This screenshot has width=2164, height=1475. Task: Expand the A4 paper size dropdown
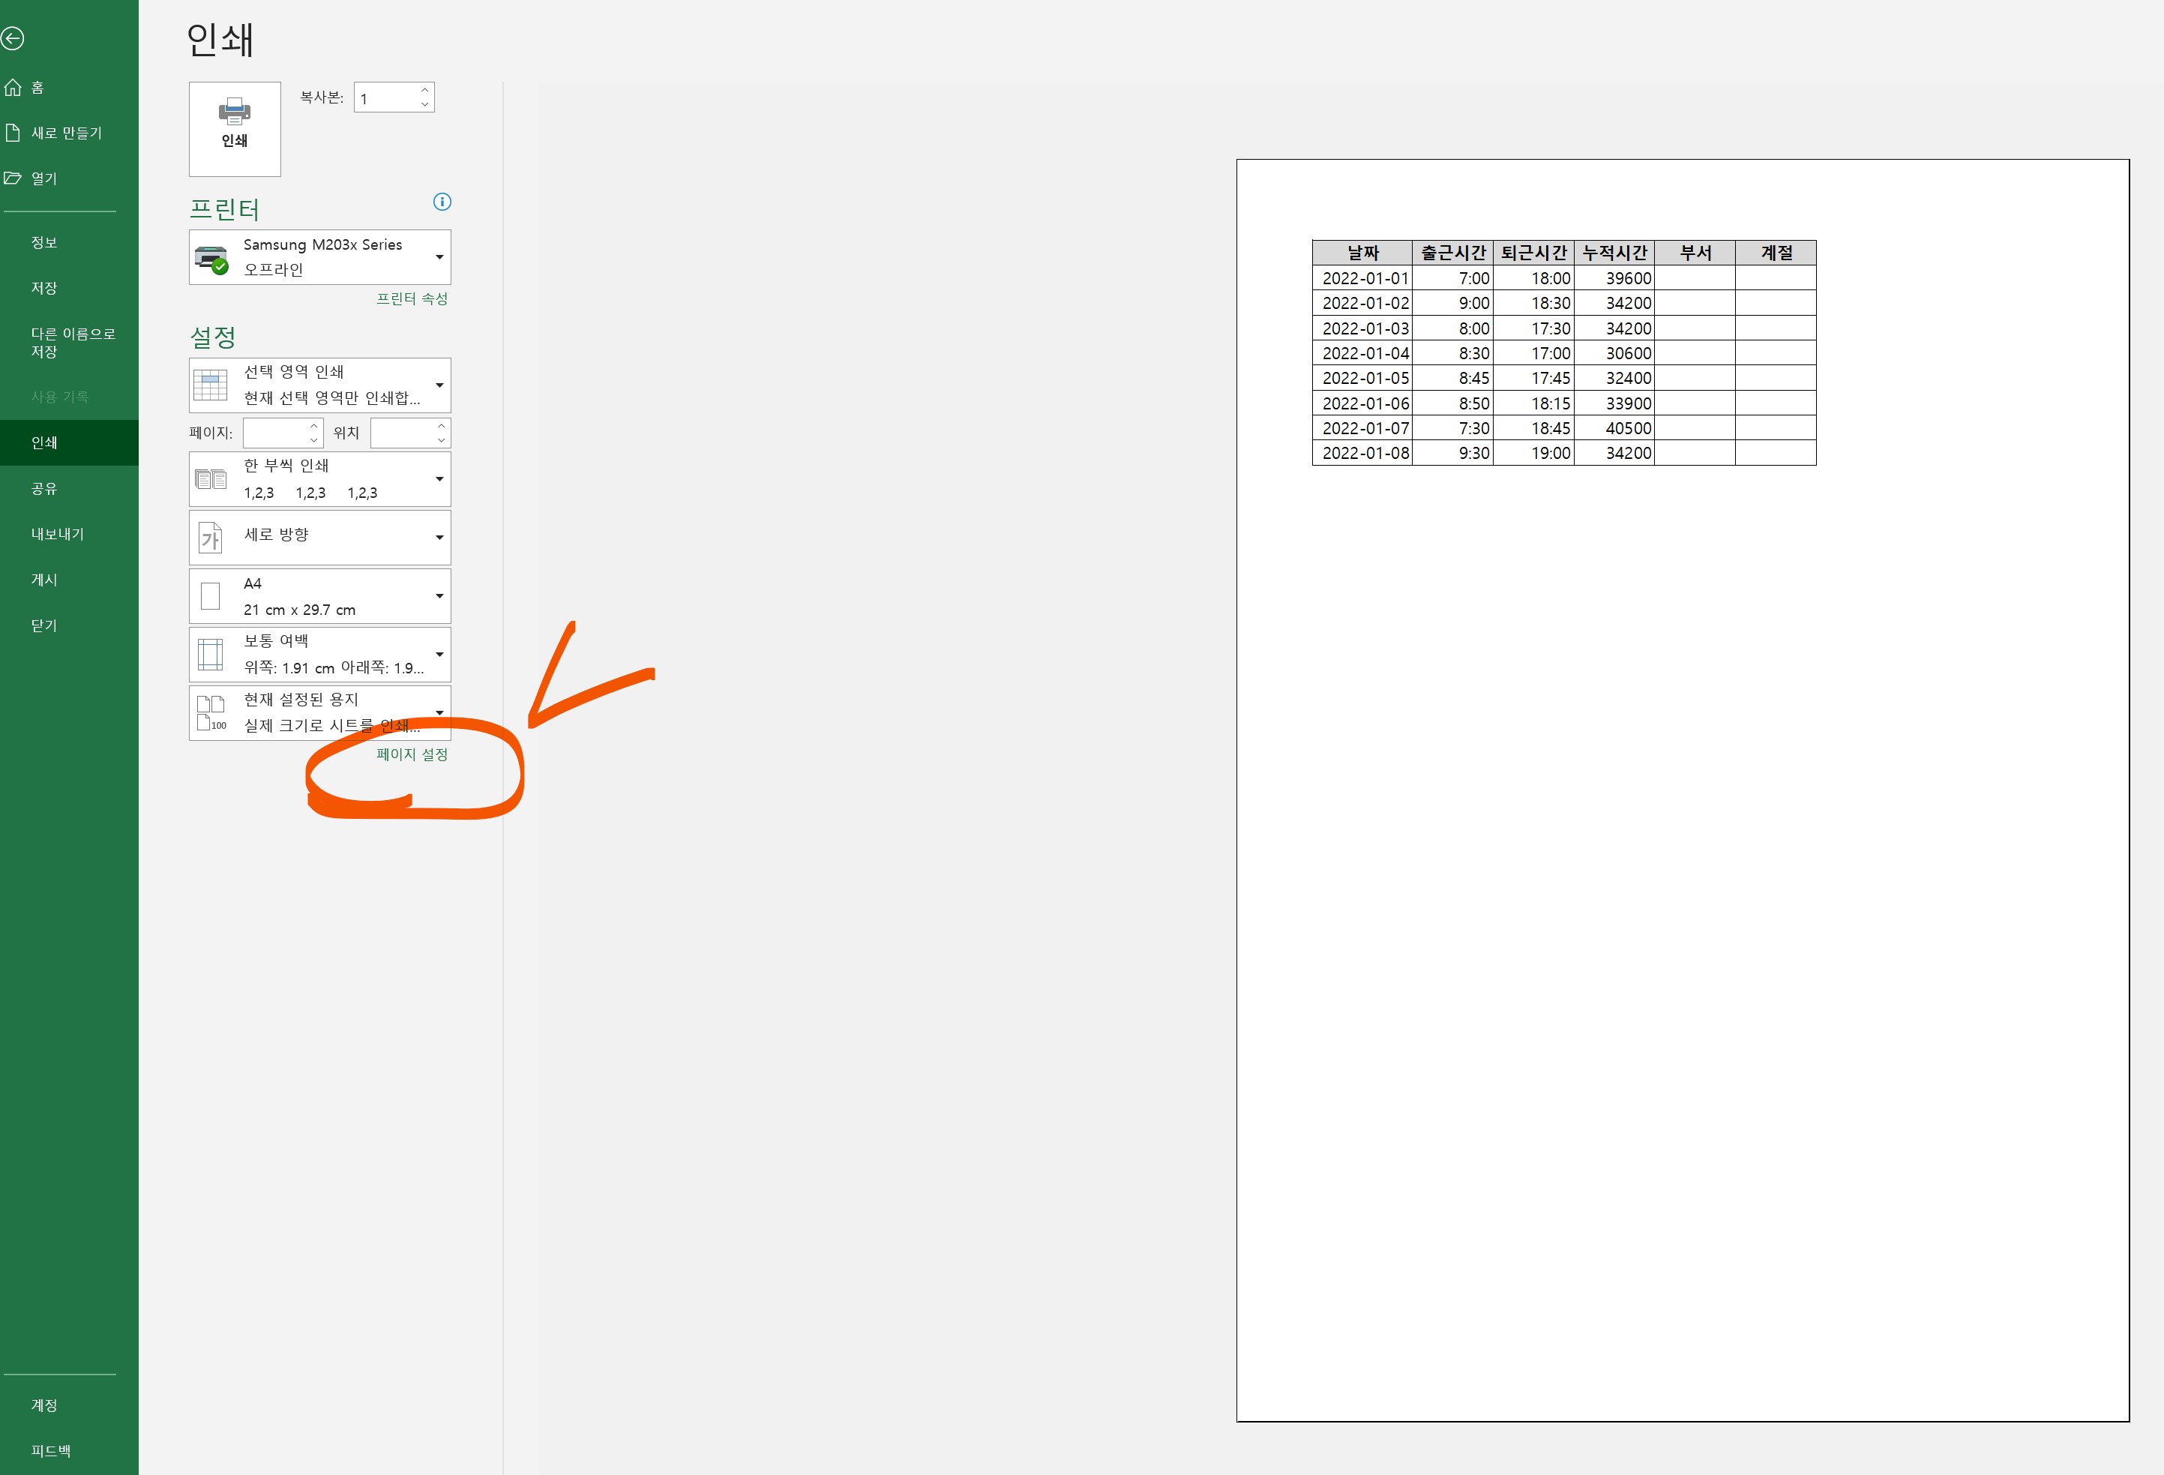pos(439,596)
